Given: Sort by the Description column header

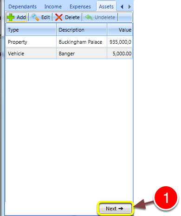Looking at the screenshot, I should tap(82, 30).
